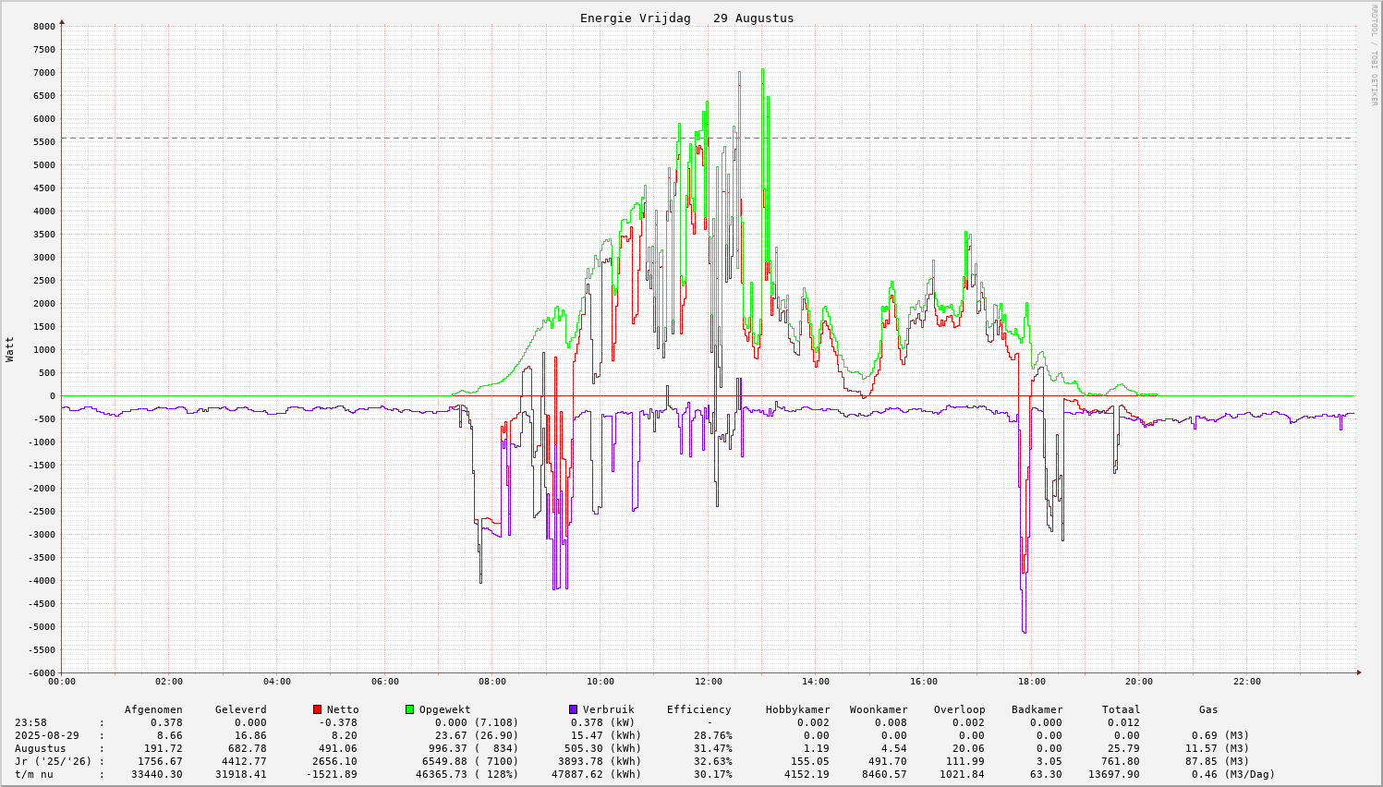
Task: Click the t/m nu row label
Action: (33, 774)
